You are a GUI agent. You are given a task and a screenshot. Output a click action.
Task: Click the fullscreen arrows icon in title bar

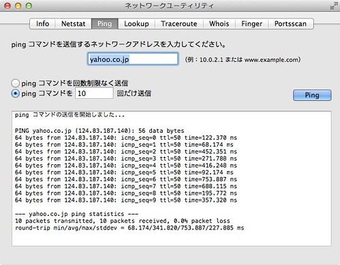(x=334, y=5)
